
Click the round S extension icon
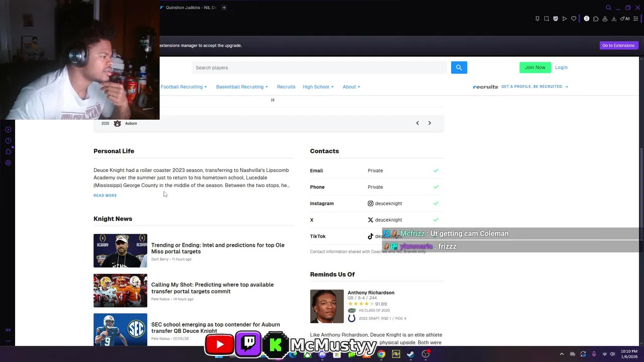tap(587, 19)
